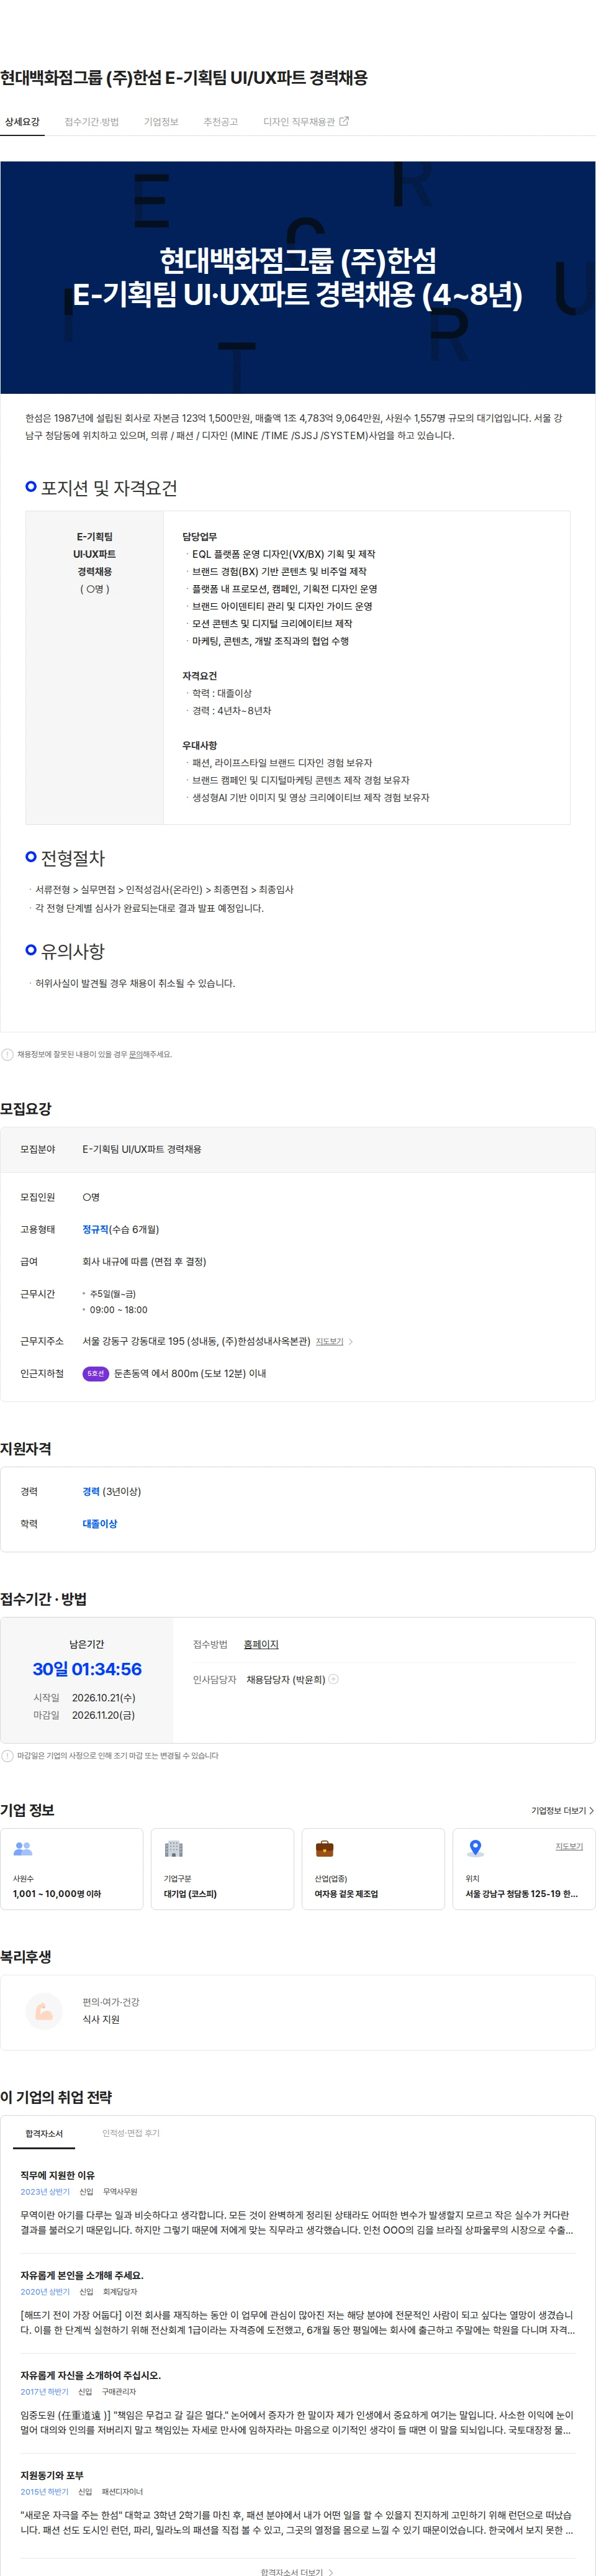Click the 2017년 하반기 period label
The height and width of the screenshot is (2576, 596).
coord(45,2392)
